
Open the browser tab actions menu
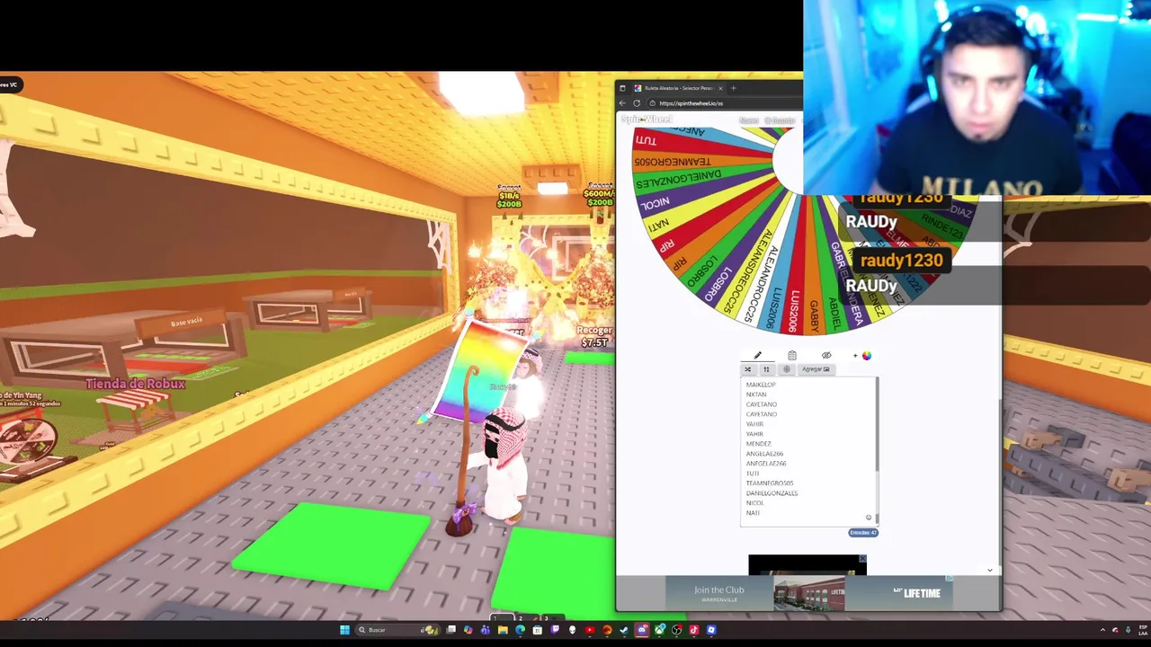[x=622, y=88]
